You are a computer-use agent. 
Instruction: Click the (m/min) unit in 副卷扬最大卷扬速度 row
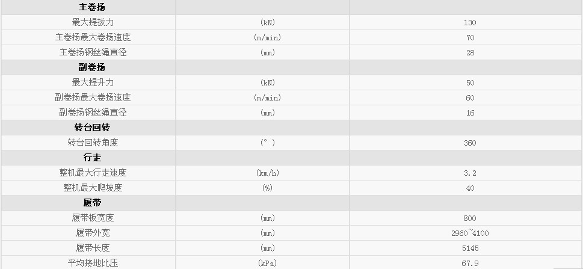pyautogui.click(x=267, y=97)
